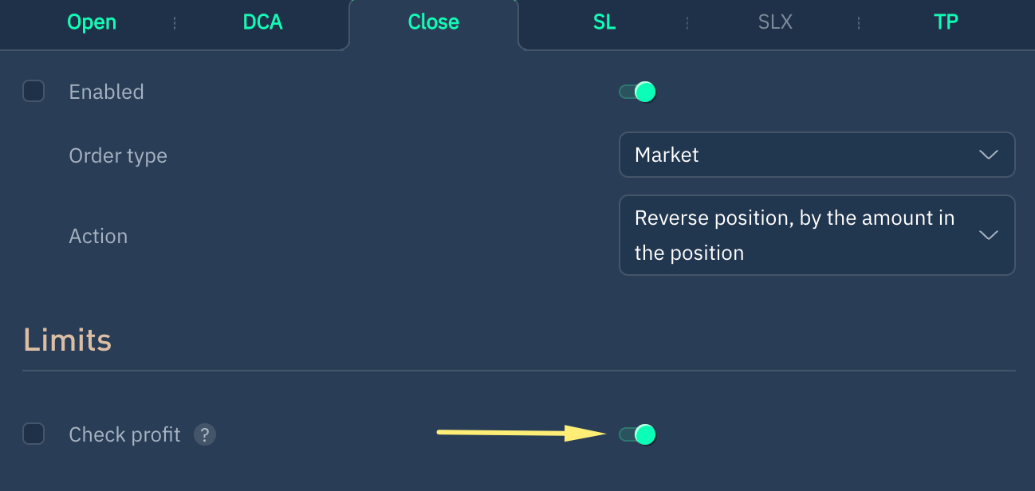Tick the Enabled checkbox

coord(33,92)
